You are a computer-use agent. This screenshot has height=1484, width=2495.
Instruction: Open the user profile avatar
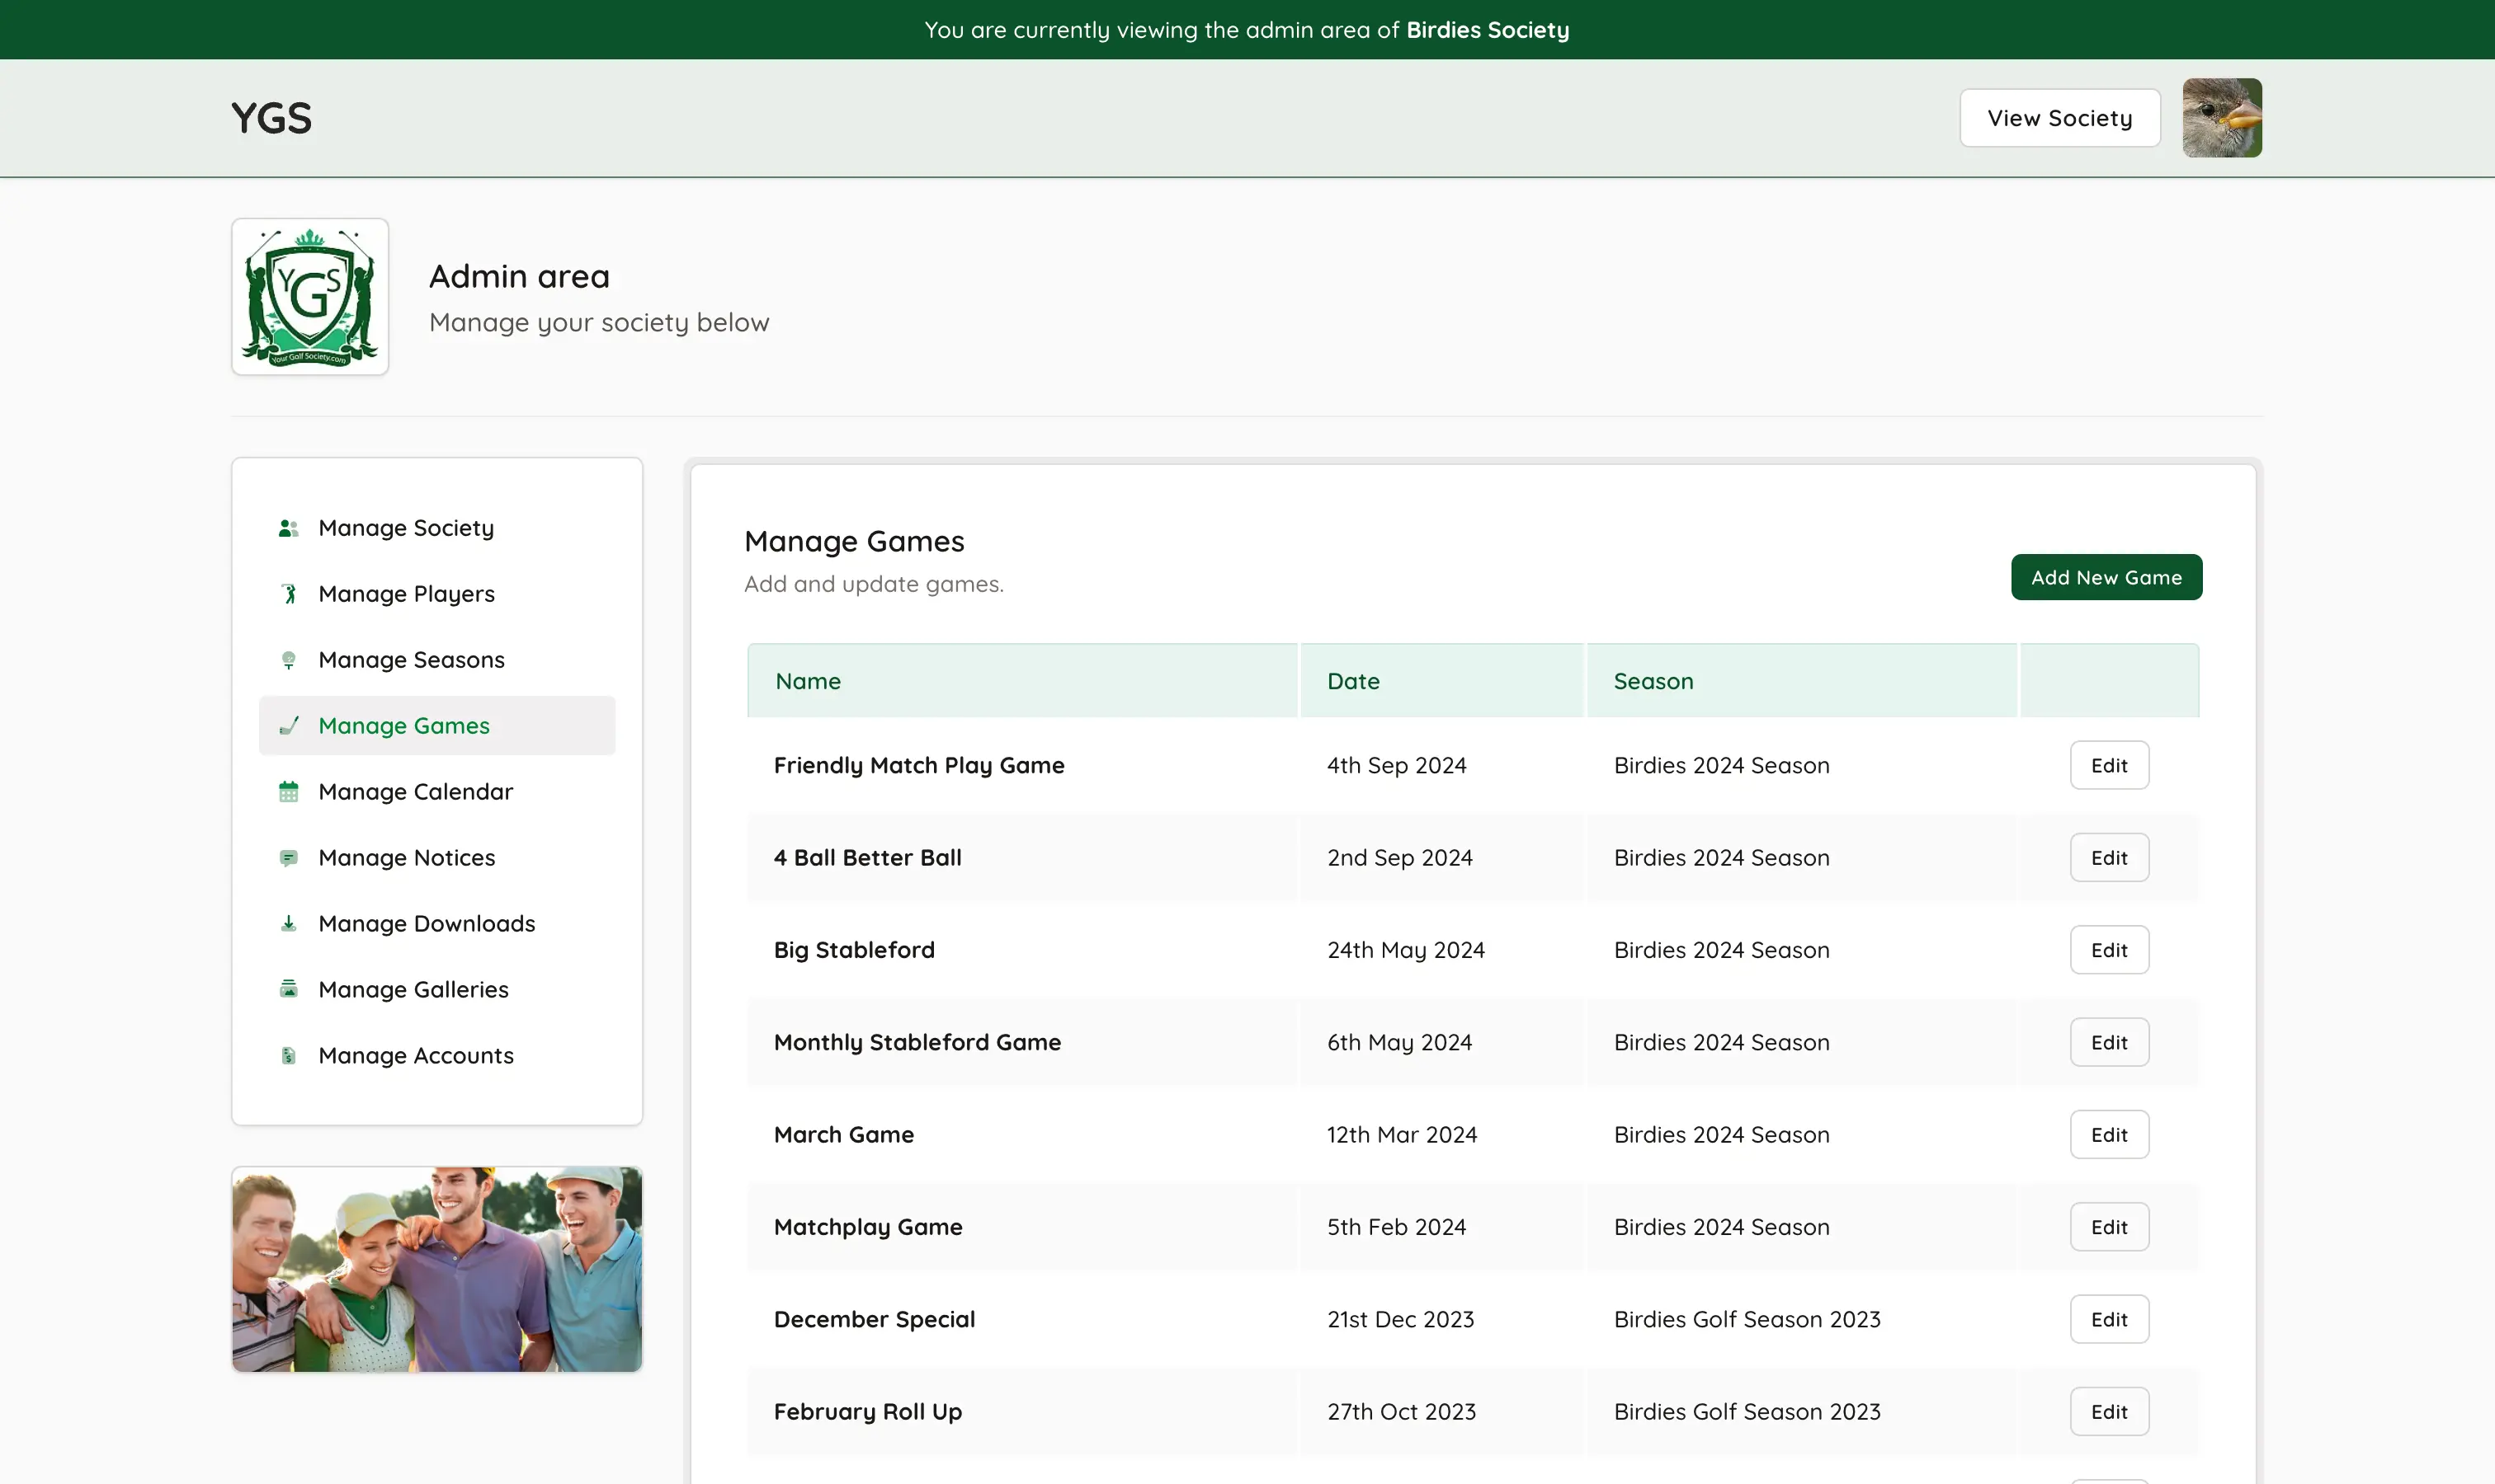[2223, 118]
